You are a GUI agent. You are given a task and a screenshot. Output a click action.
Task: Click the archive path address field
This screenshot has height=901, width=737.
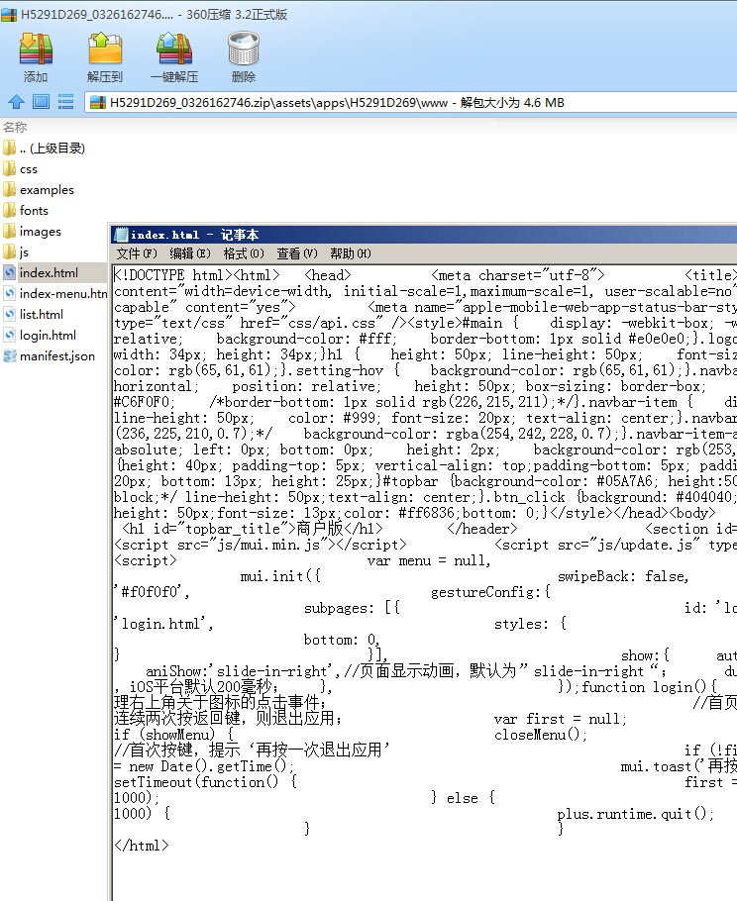coord(411,103)
